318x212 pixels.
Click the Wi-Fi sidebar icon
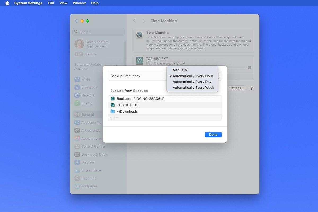pos(77,79)
